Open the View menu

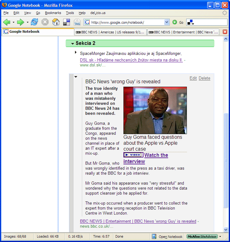(x=27, y=13)
